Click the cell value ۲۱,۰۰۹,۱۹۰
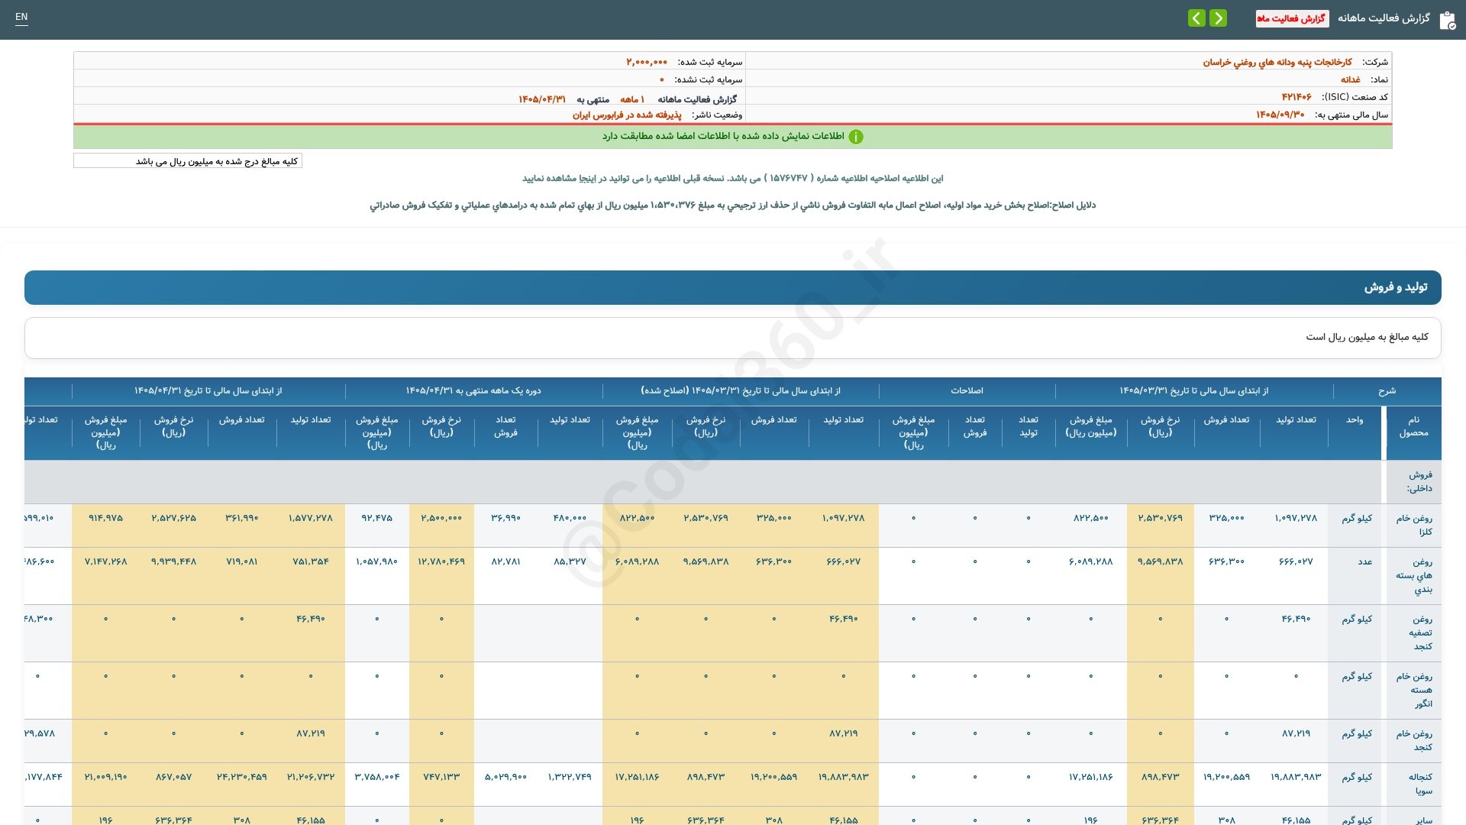Image resolution: width=1466 pixels, height=825 pixels. [105, 777]
